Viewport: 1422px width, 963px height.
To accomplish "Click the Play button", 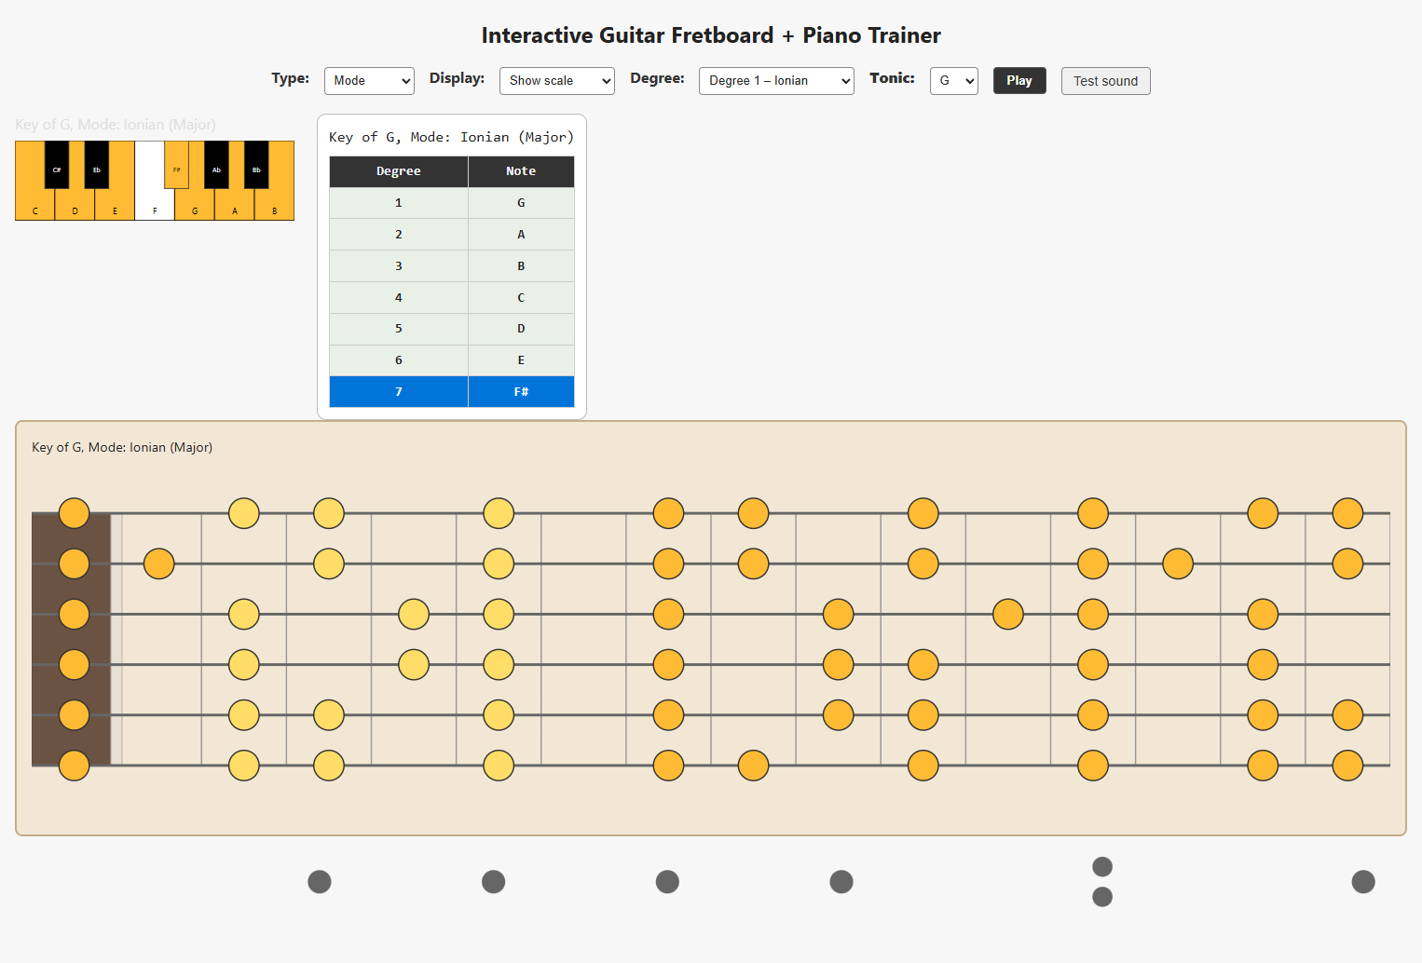I will click(x=1019, y=81).
